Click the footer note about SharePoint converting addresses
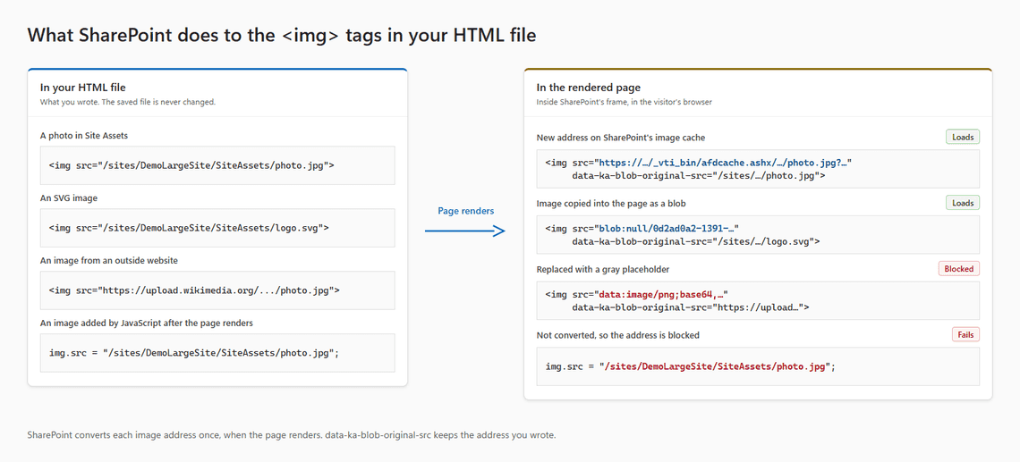This screenshot has height=462, width=1020. click(292, 435)
